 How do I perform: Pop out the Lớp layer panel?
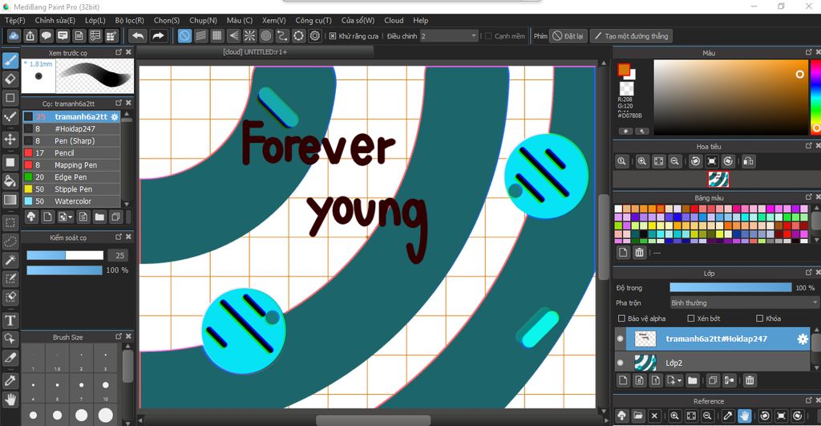point(809,273)
